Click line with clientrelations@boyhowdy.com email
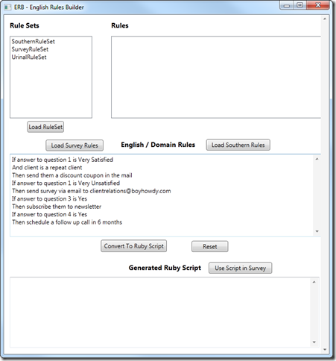This screenshot has width=336, height=361. pyautogui.click(x=92, y=191)
